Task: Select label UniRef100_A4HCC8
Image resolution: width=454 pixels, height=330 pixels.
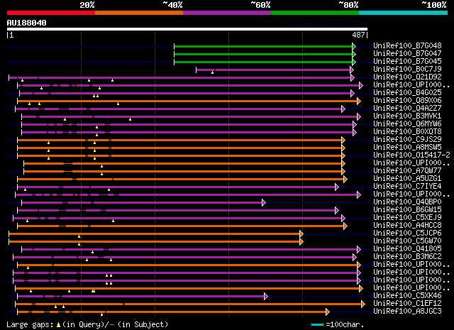Action: (407, 225)
